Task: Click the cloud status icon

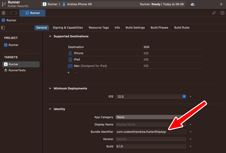Action: [193, 4]
